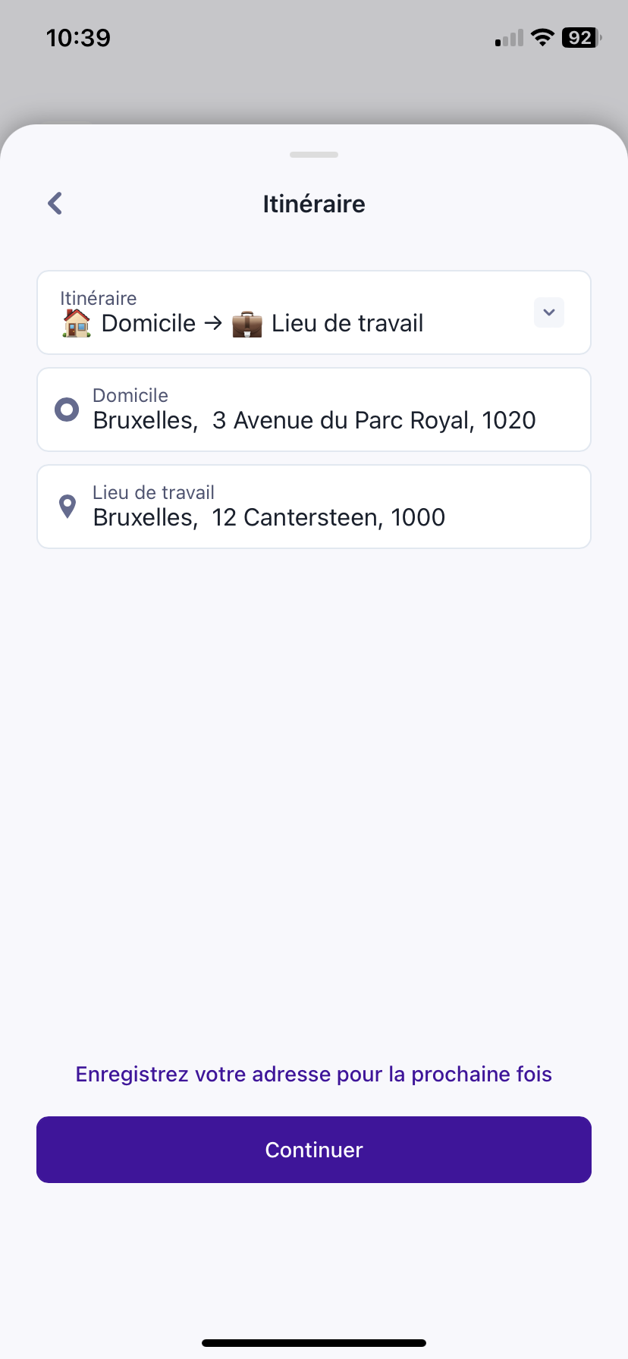Open the Lieu de travail address field

point(314,507)
